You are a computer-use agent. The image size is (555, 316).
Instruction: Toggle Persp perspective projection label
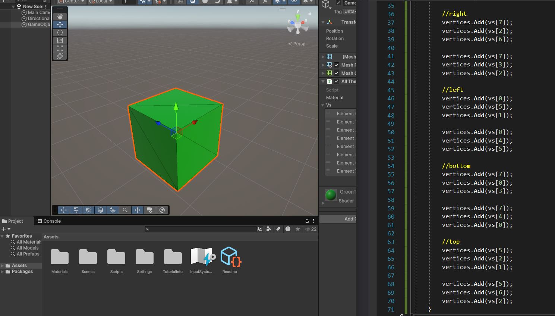tap(297, 44)
